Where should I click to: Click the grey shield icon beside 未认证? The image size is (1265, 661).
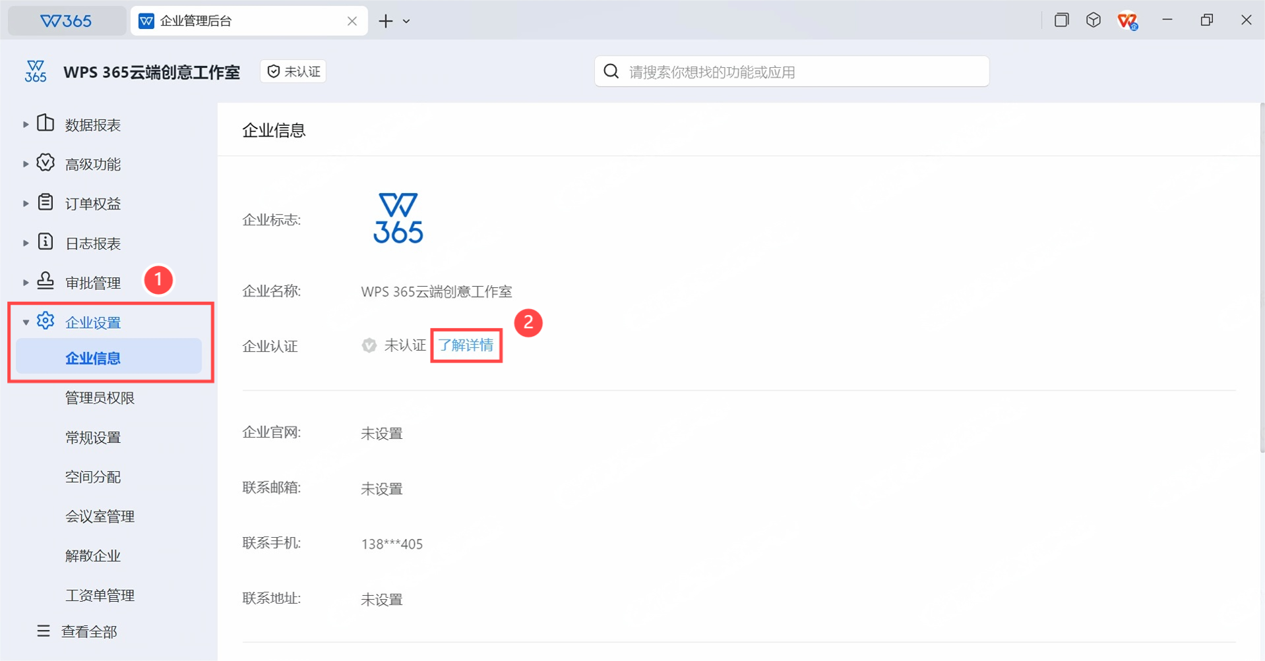click(x=369, y=345)
